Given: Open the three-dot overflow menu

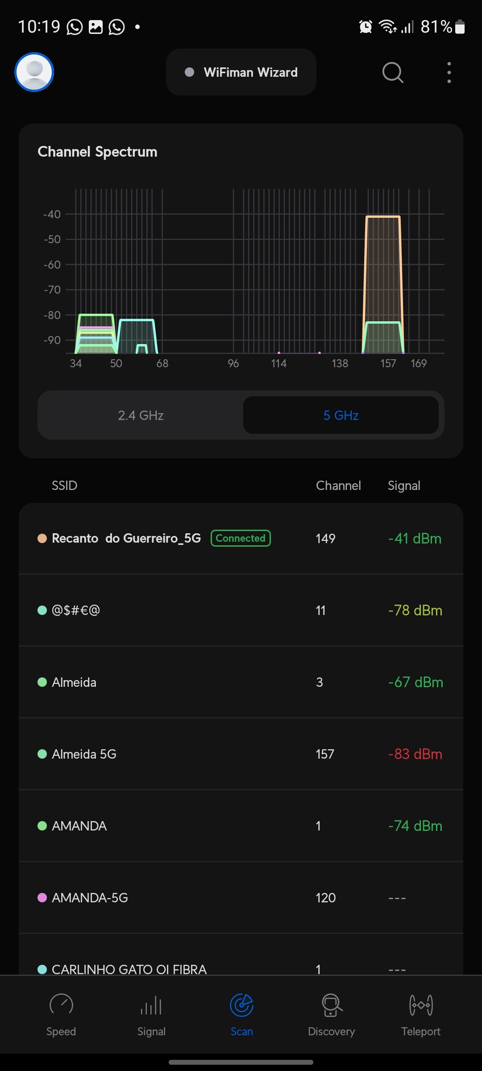Looking at the screenshot, I should (x=449, y=72).
